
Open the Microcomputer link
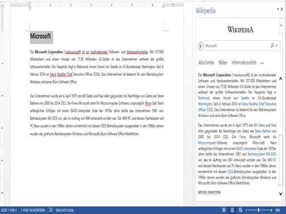[x=207, y=143]
